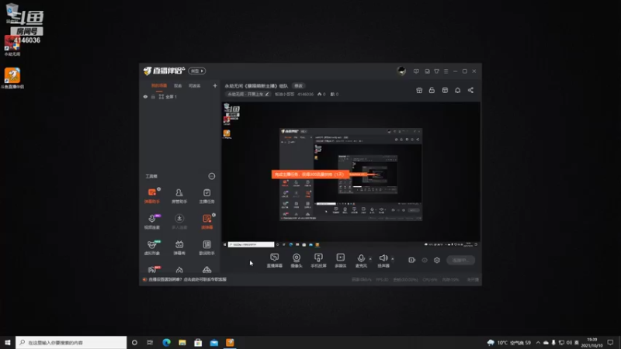
Task: Toggle the preview eye icon near settings gear
Action: point(425,260)
